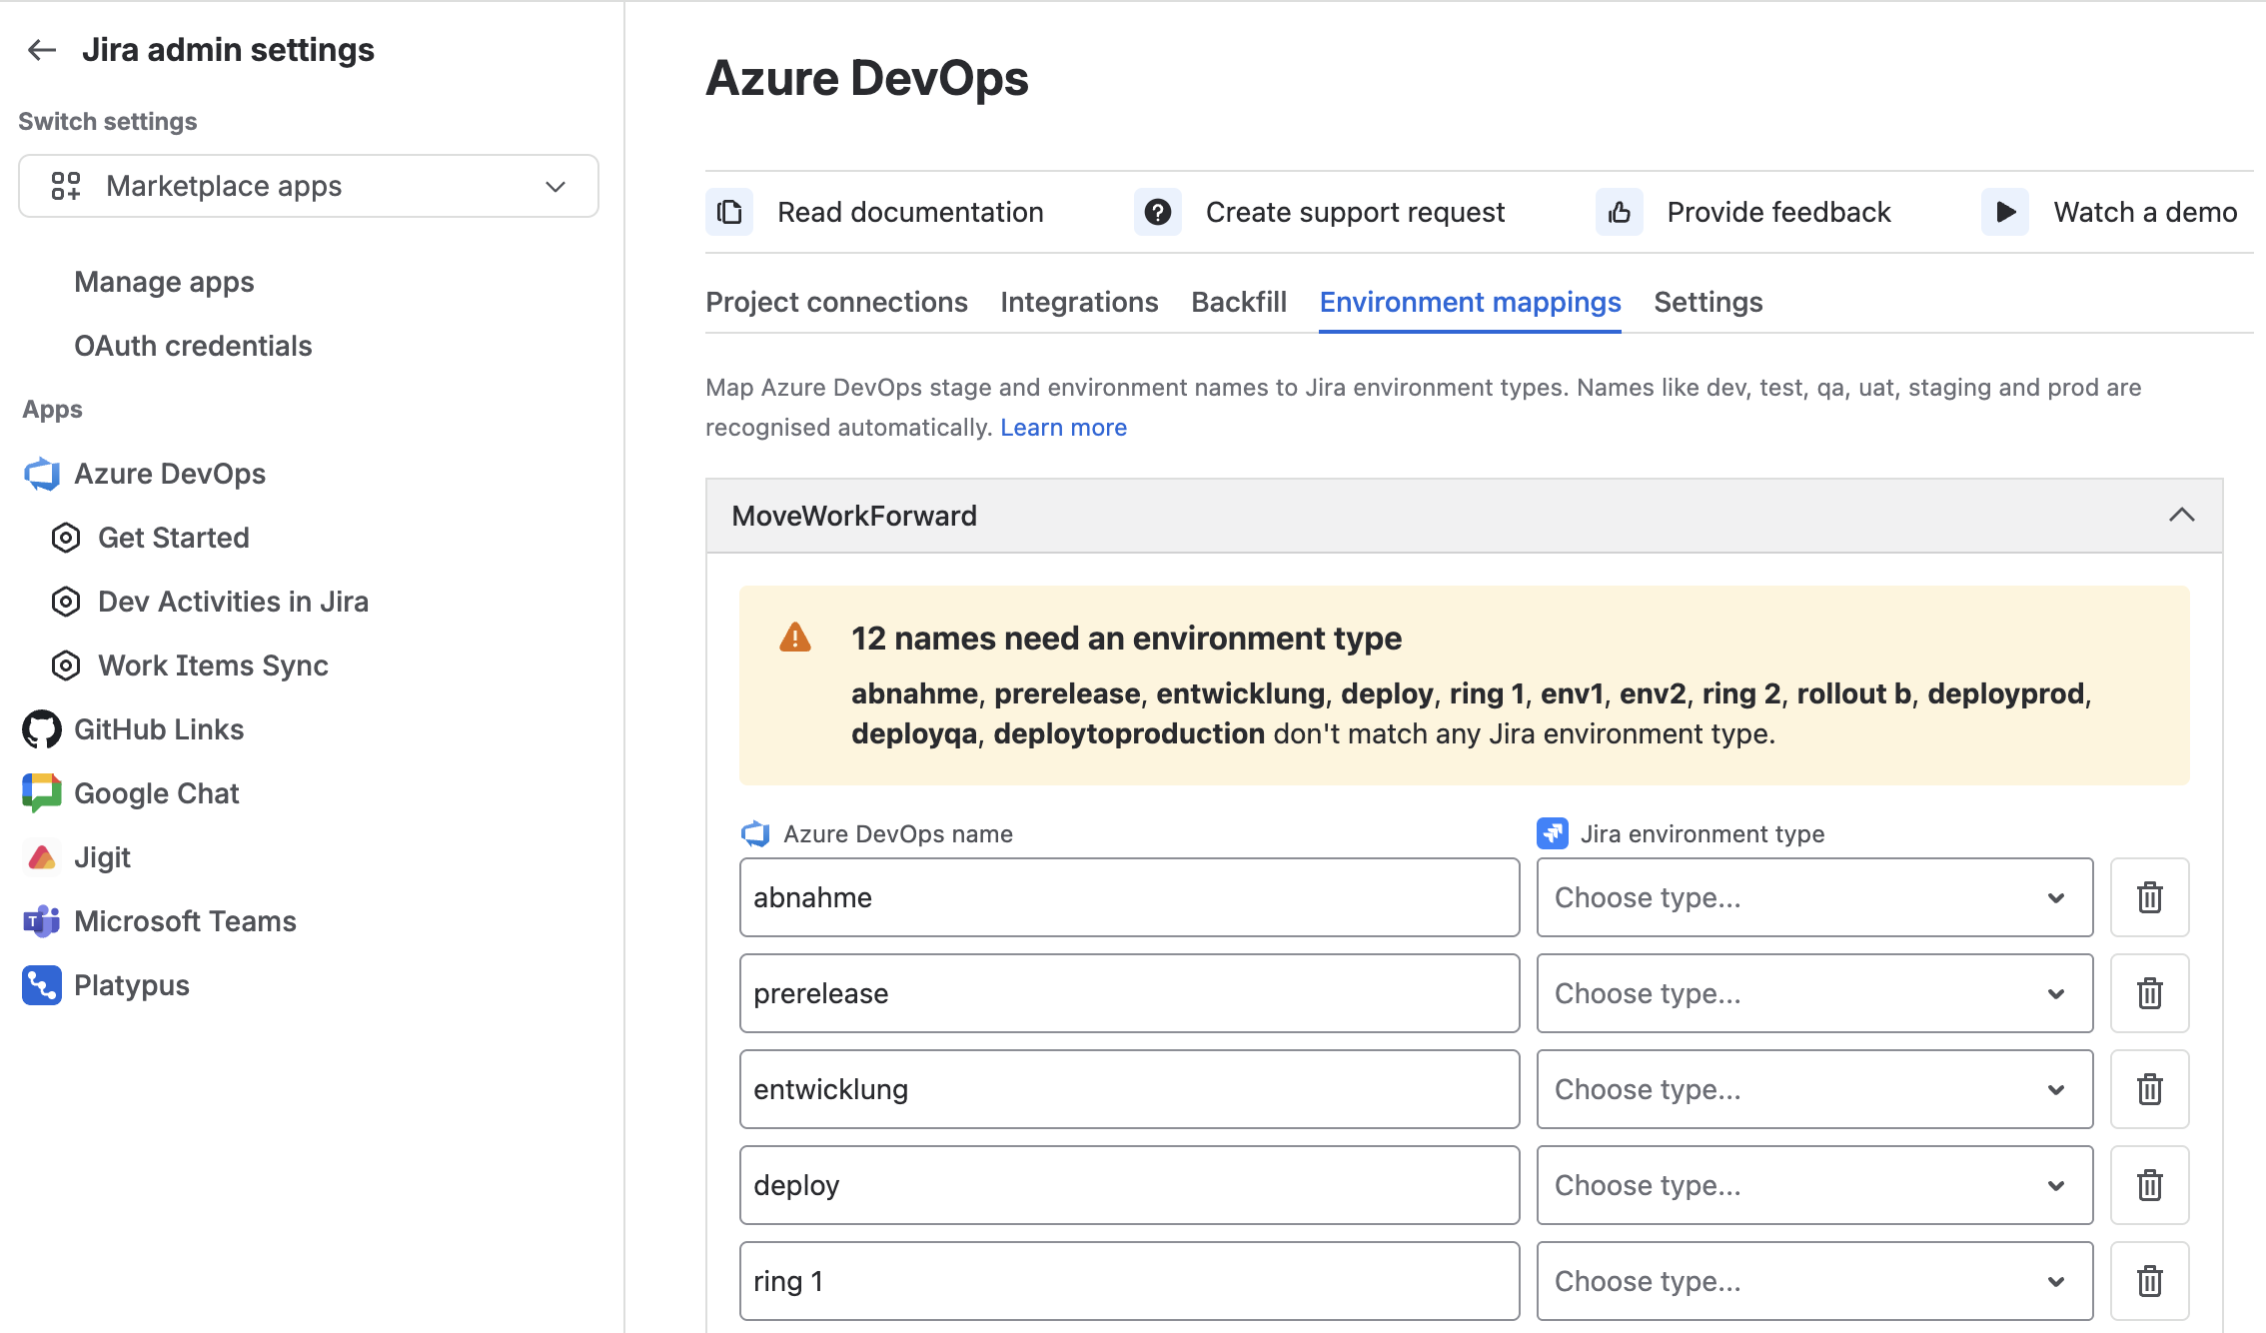Choose environment type for prerelease

[1814, 993]
